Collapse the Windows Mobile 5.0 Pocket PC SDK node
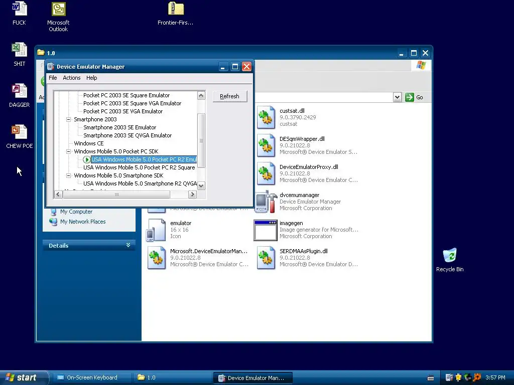 click(68, 151)
